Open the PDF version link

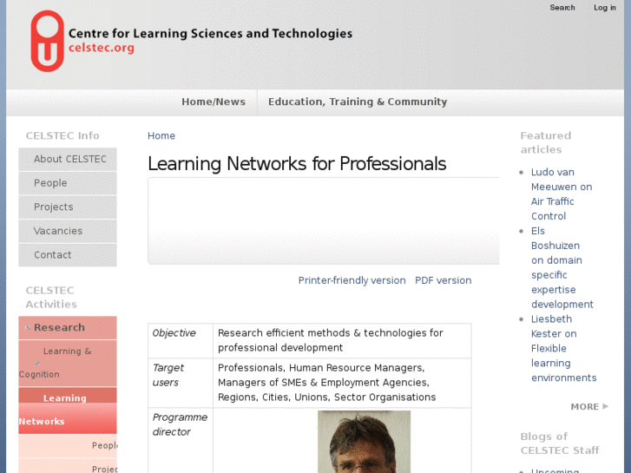[444, 280]
